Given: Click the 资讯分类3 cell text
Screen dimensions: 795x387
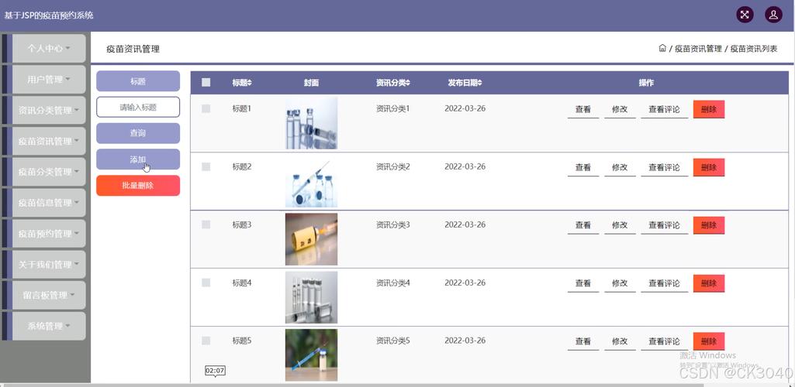Looking at the screenshot, I should [x=393, y=224].
